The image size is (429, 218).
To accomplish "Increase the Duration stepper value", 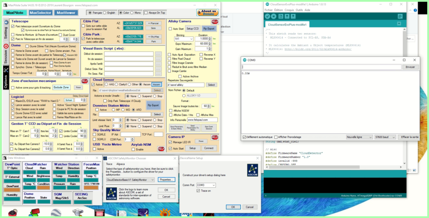I will [x=210, y=38].
